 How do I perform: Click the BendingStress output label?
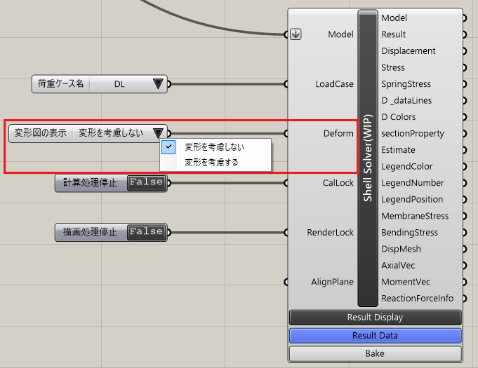point(409,233)
